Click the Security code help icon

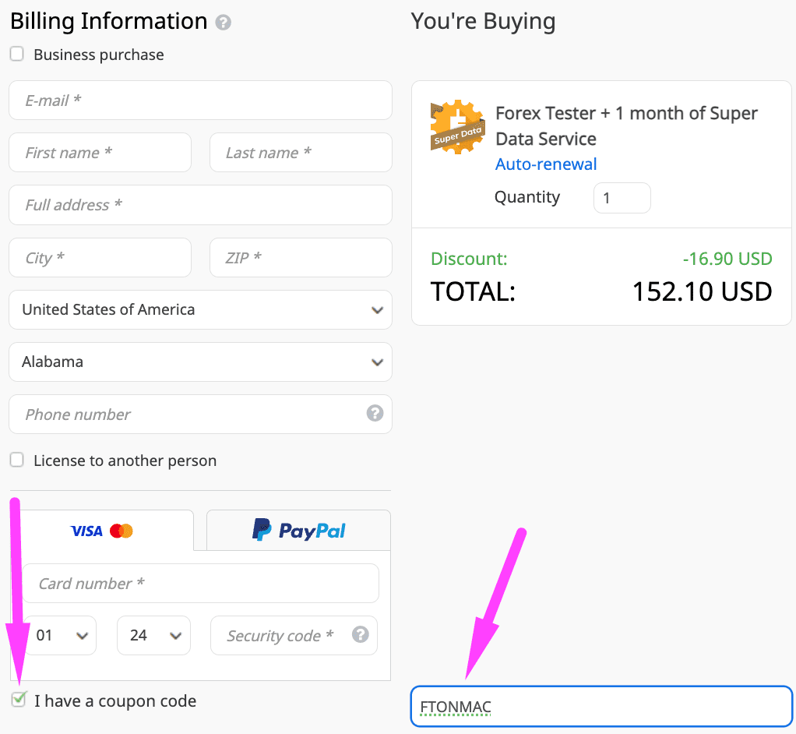click(x=360, y=635)
